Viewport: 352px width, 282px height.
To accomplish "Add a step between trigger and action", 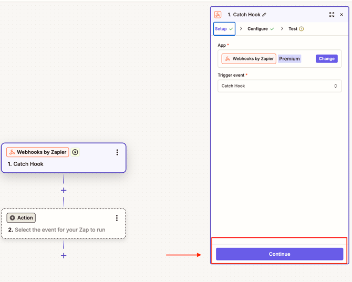I will pyautogui.click(x=64, y=191).
